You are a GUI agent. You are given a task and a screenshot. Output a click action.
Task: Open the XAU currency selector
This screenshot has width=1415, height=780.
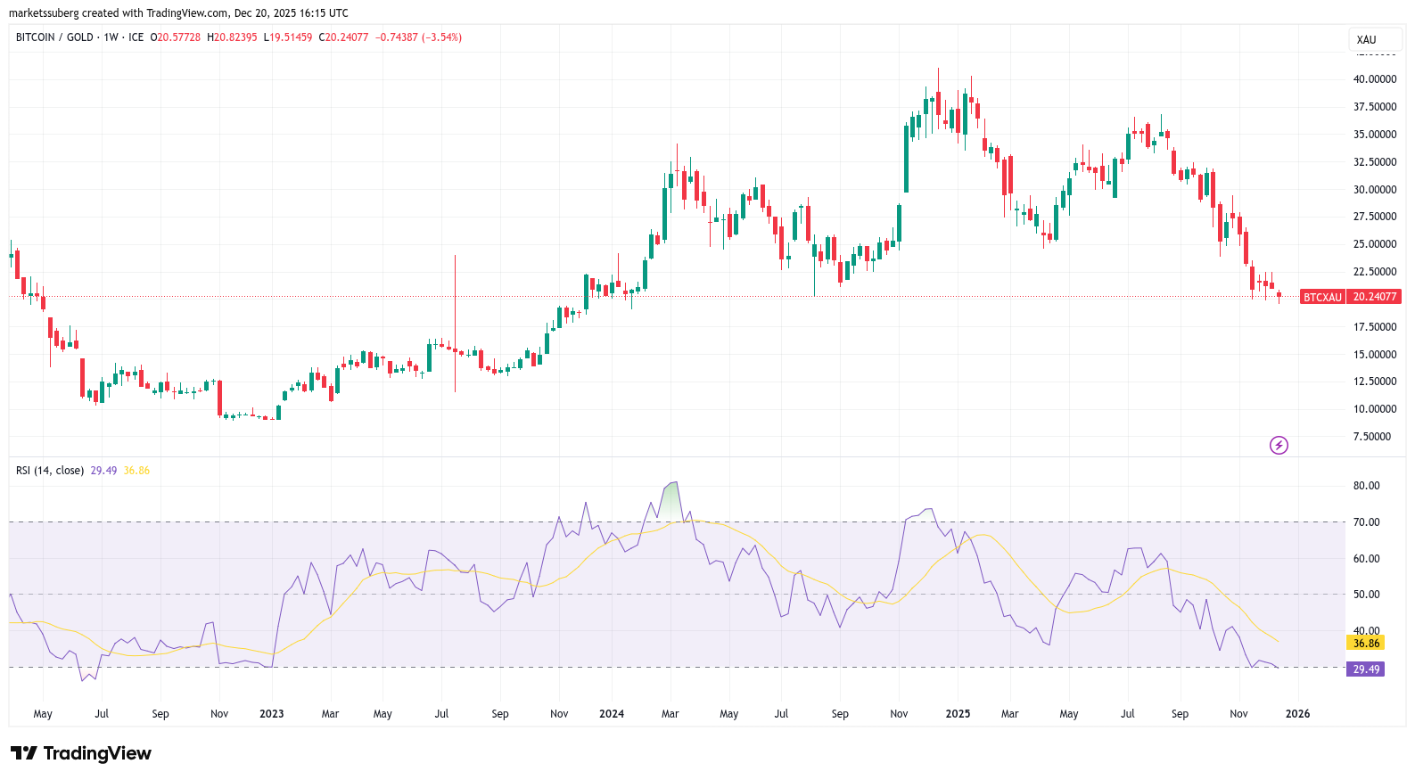click(1367, 39)
